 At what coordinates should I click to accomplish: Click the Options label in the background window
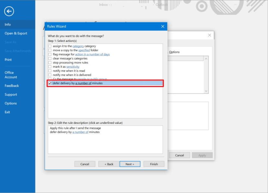174,52
